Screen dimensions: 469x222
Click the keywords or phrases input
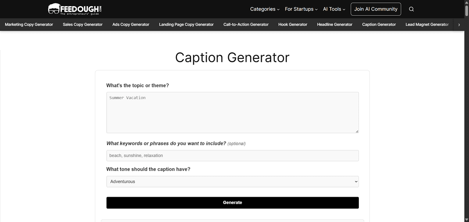[232, 155]
